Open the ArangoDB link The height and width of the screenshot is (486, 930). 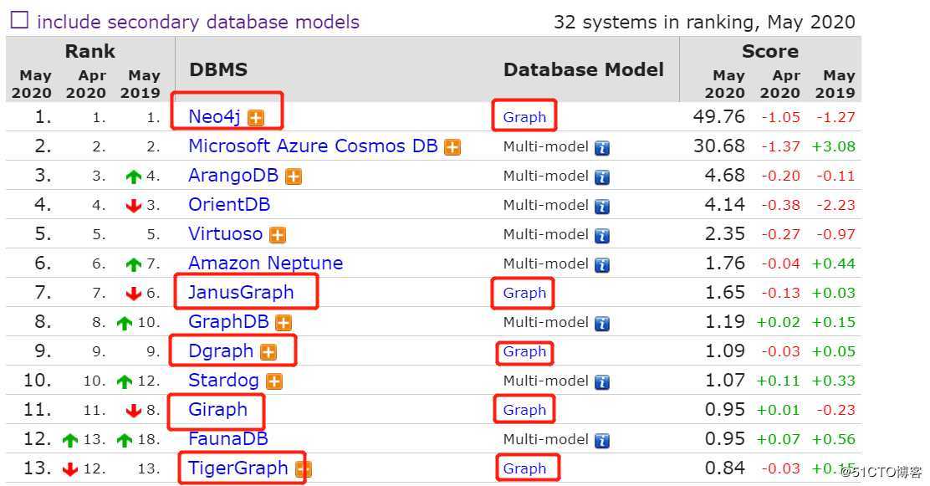pos(233,175)
